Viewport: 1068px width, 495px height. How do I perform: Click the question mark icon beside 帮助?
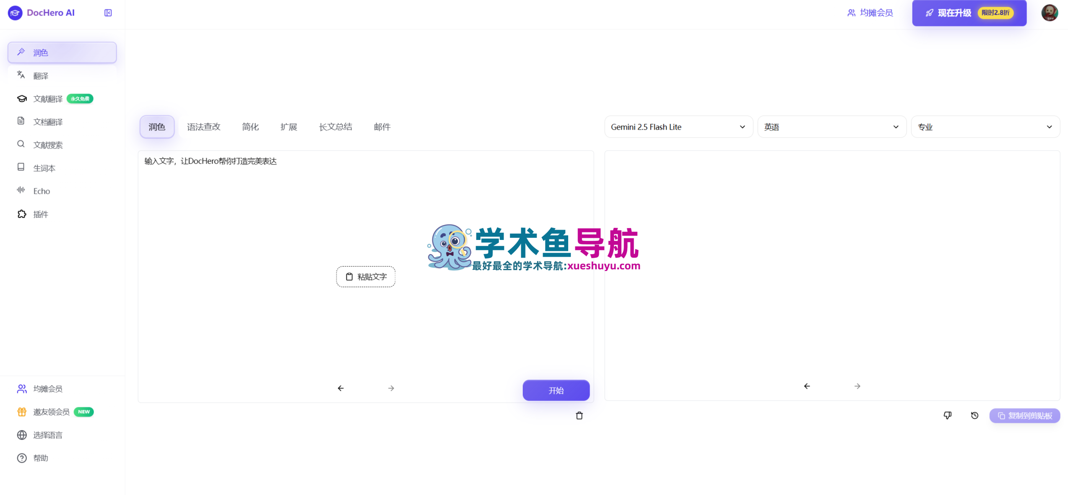coord(22,458)
